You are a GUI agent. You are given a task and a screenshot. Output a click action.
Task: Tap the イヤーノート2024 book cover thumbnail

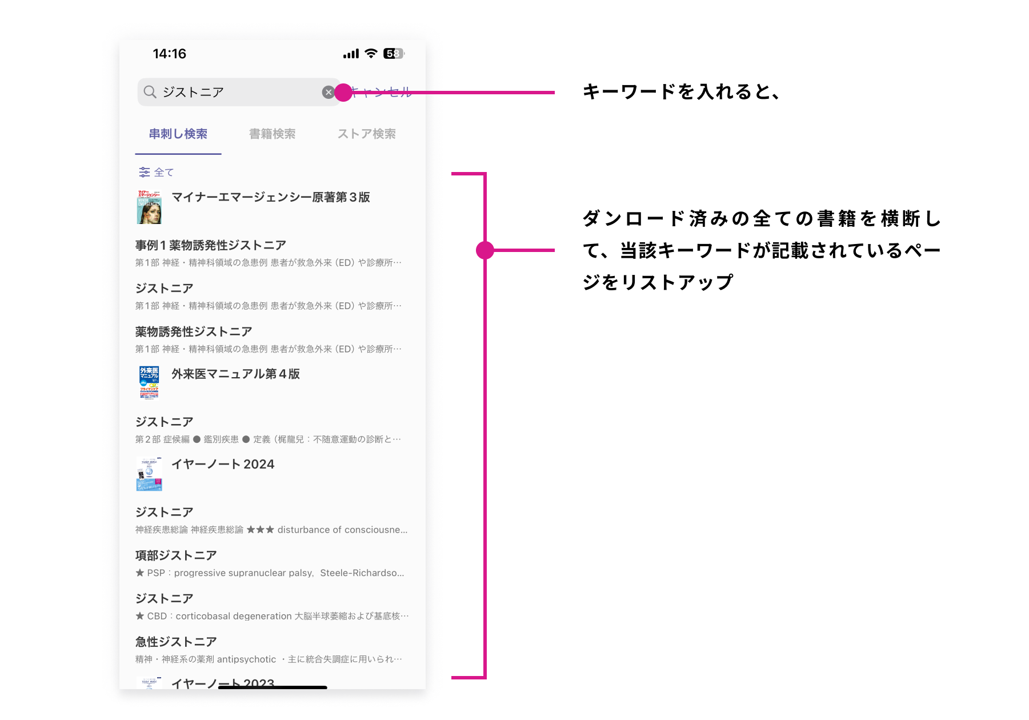[x=149, y=474]
